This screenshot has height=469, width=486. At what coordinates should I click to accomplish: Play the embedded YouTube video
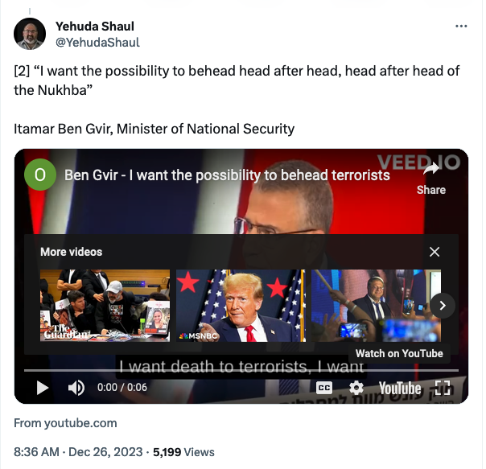(43, 388)
